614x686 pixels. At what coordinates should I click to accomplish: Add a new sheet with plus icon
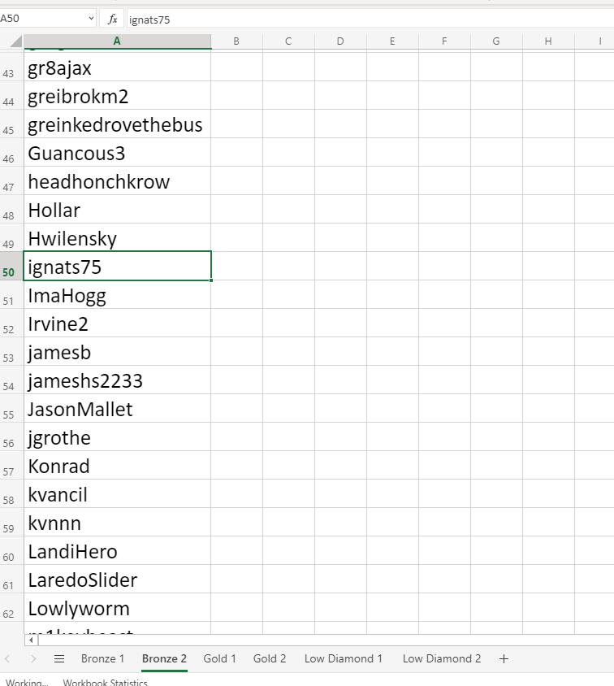point(504,658)
